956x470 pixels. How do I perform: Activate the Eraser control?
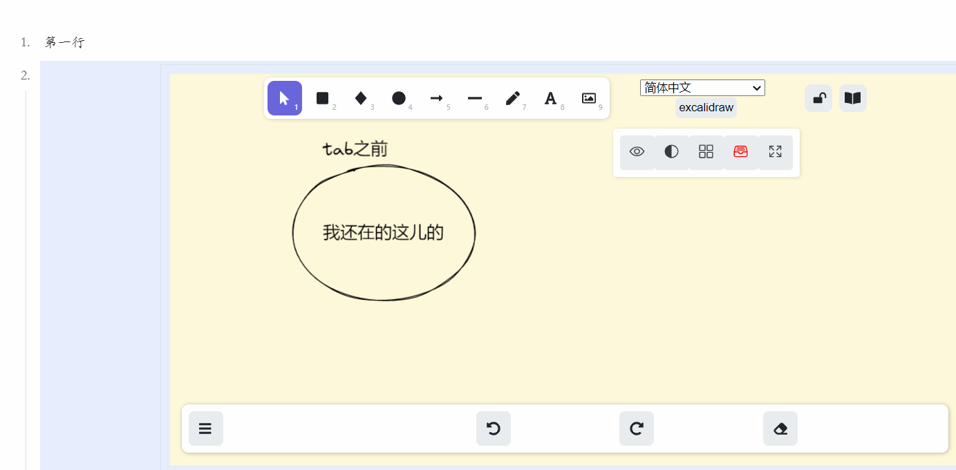pos(780,429)
